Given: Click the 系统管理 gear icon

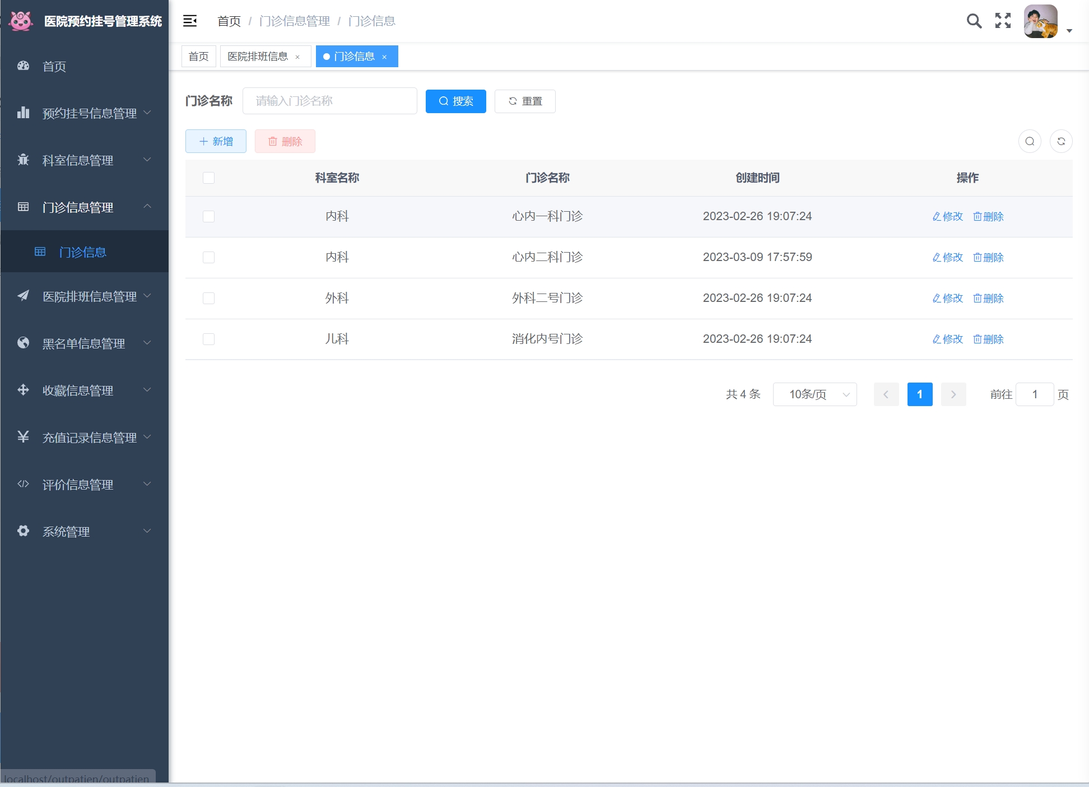Looking at the screenshot, I should click(23, 531).
